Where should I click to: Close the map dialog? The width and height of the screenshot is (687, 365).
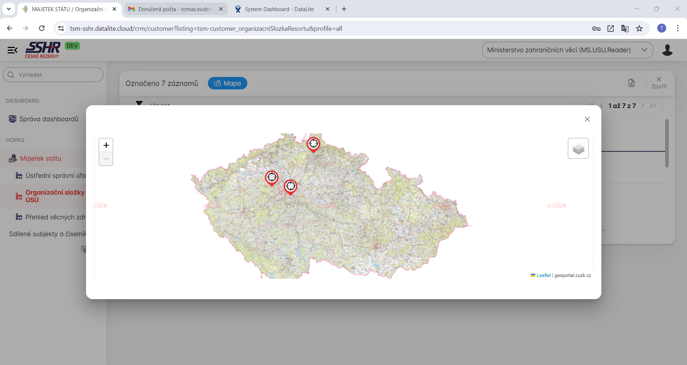[x=587, y=119]
